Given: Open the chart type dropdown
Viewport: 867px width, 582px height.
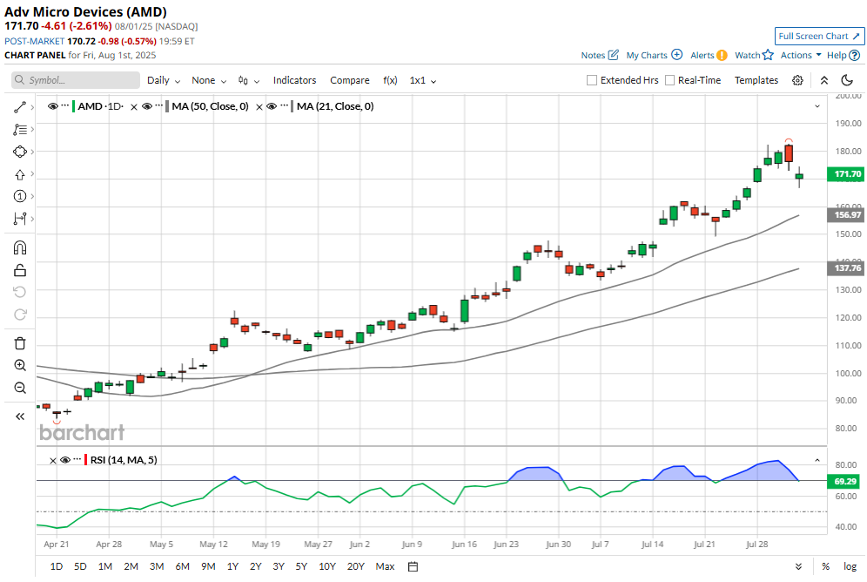Looking at the screenshot, I should coord(249,80).
